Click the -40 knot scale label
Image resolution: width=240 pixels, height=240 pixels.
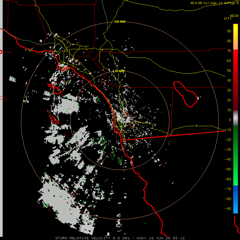(x=228, y=159)
